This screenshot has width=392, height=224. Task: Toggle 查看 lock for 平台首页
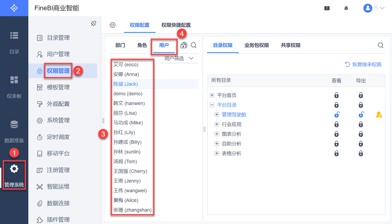[x=337, y=95]
